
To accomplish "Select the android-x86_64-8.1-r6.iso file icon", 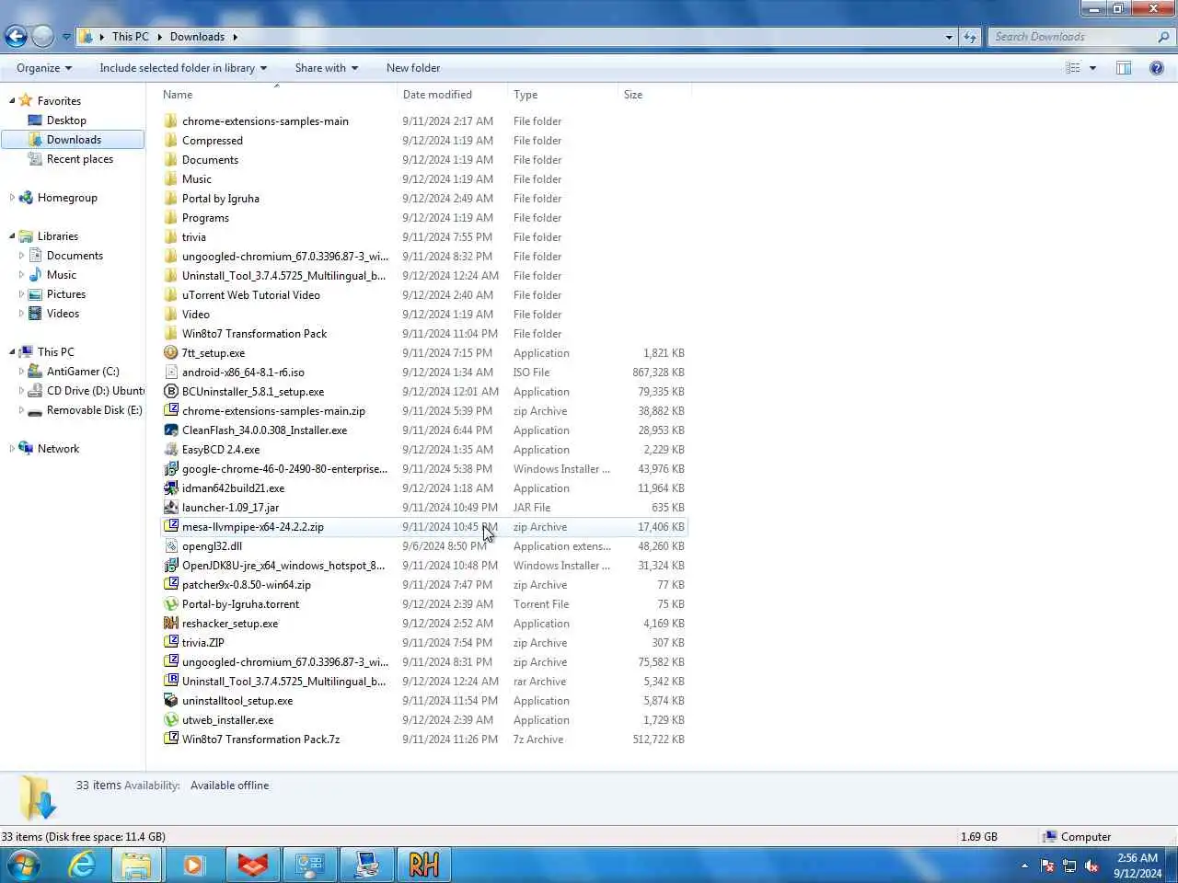I will [x=171, y=372].
